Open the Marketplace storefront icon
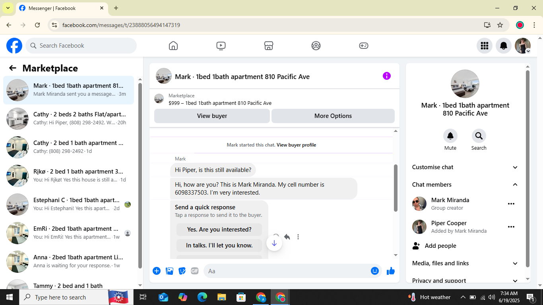The image size is (543, 305). [x=269, y=46]
